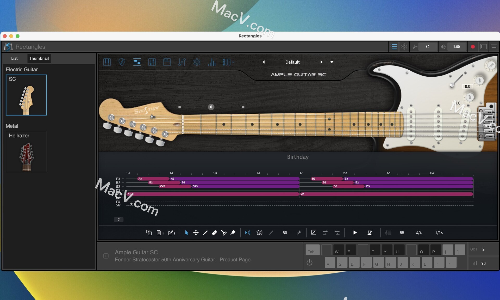
Task: Toggle the metronome on
Action: coord(370,233)
